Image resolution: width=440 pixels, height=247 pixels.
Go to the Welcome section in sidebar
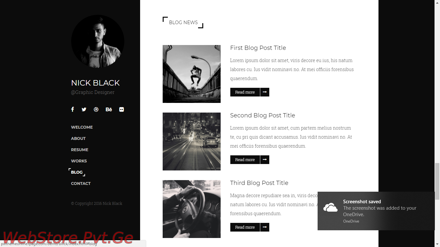pyautogui.click(x=82, y=127)
